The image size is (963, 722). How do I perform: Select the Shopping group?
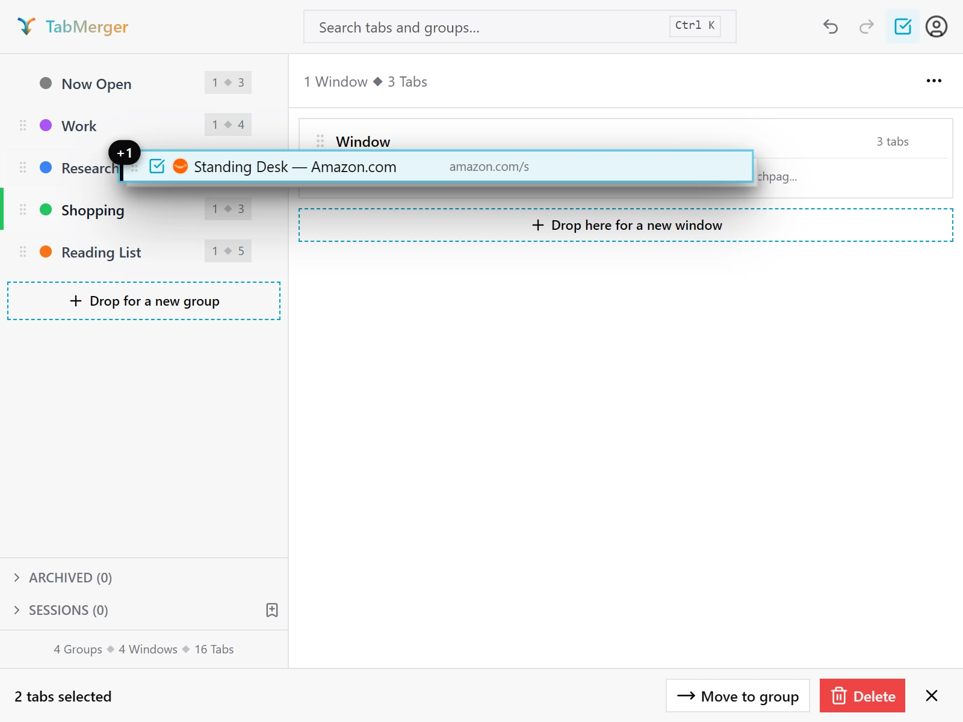click(x=144, y=209)
